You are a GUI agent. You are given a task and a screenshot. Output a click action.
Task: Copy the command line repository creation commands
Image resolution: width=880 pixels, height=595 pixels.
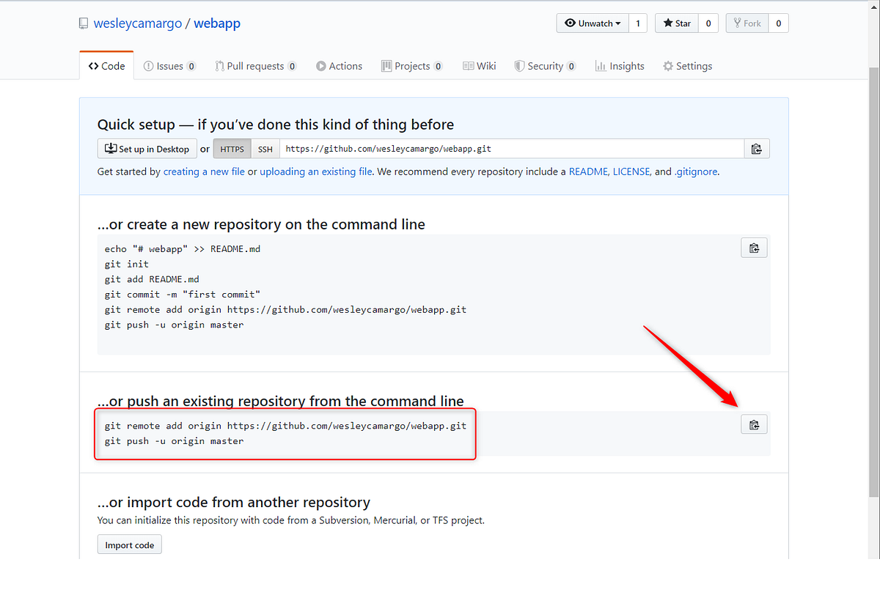coord(754,247)
